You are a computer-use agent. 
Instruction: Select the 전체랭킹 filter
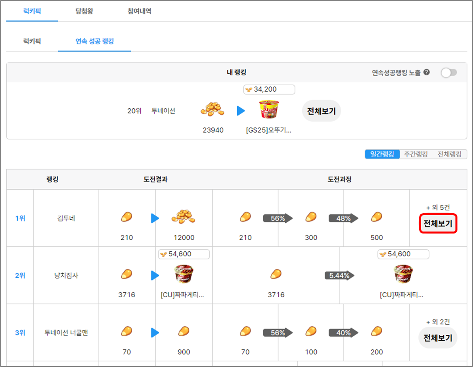click(449, 154)
